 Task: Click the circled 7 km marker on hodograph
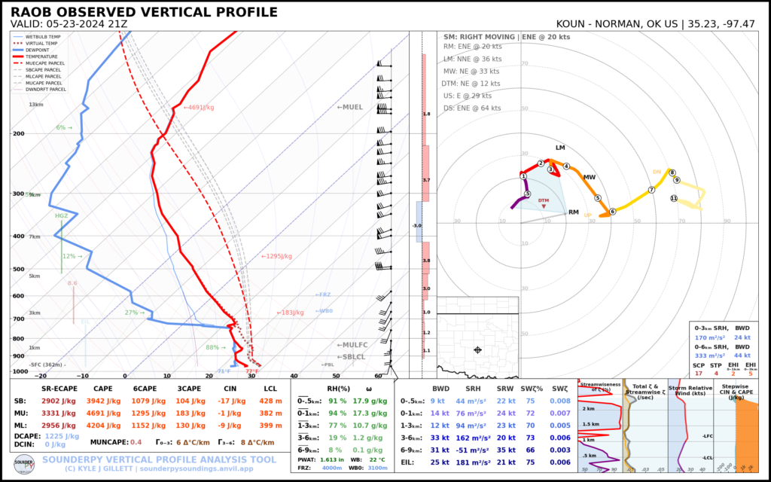652,190
